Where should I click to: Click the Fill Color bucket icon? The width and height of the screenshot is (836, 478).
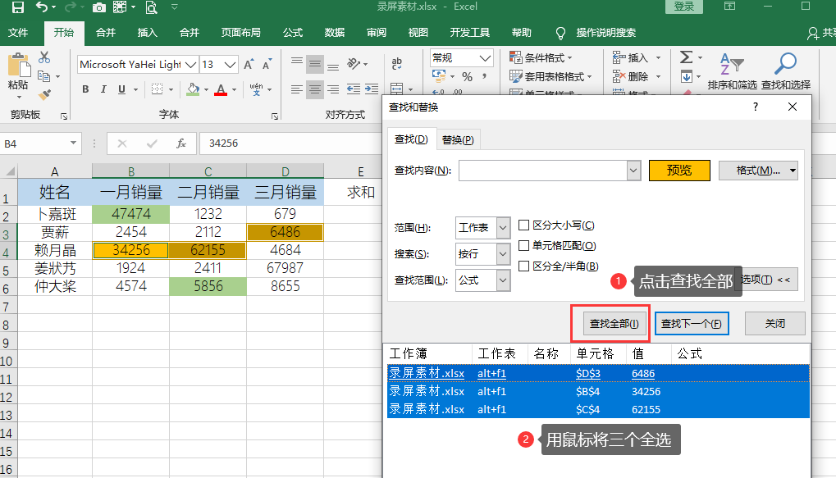click(x=193, y=89)
